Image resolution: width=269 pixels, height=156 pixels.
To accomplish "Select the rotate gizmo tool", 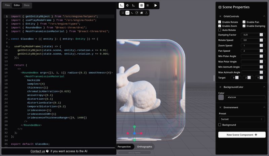I will point(127,5).
